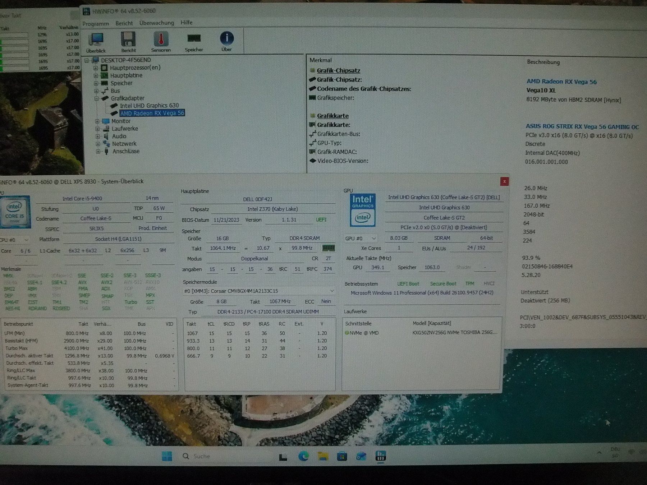Click the Speicher memory-module toolbar icon
This screenshot has height=485, width=647.
tap(194, 42)
